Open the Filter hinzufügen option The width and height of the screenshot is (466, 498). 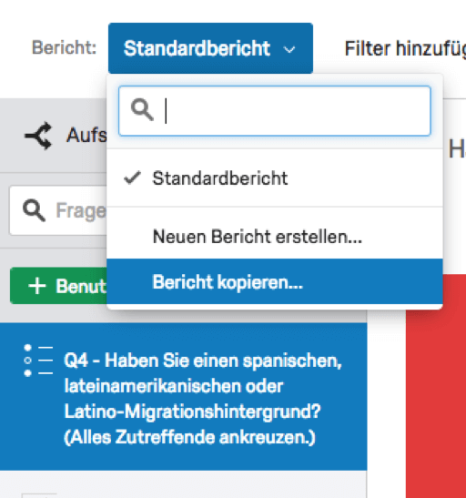pos(405,48)
